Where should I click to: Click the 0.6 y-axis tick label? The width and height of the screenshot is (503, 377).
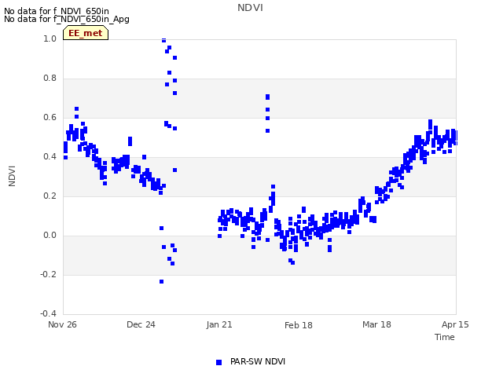[50, 117]
